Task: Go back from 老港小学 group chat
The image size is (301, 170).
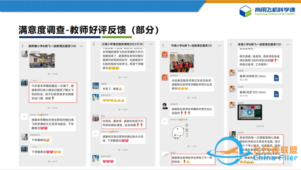Action: coord(231,44)
